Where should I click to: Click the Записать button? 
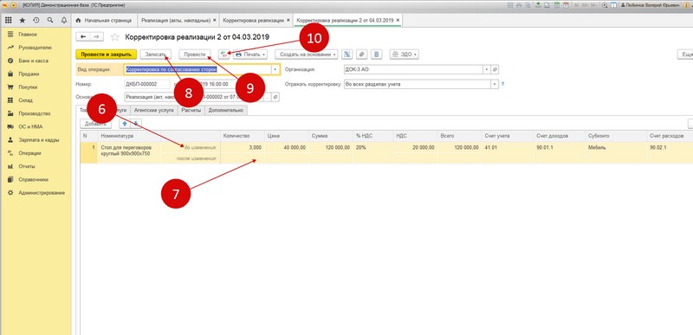[156, 55]
